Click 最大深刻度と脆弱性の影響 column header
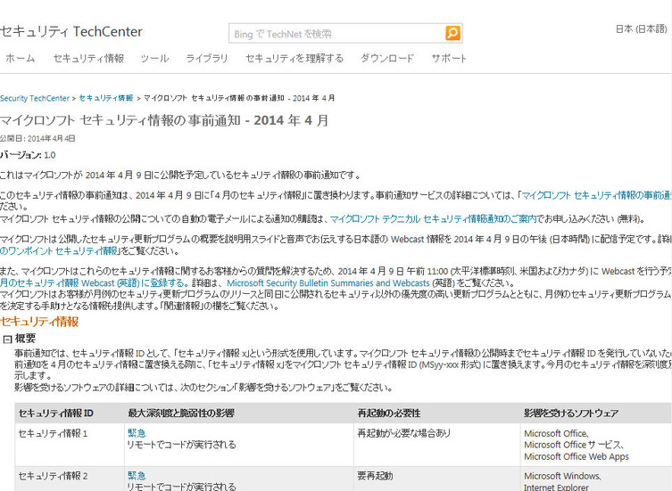 (181, 413)
